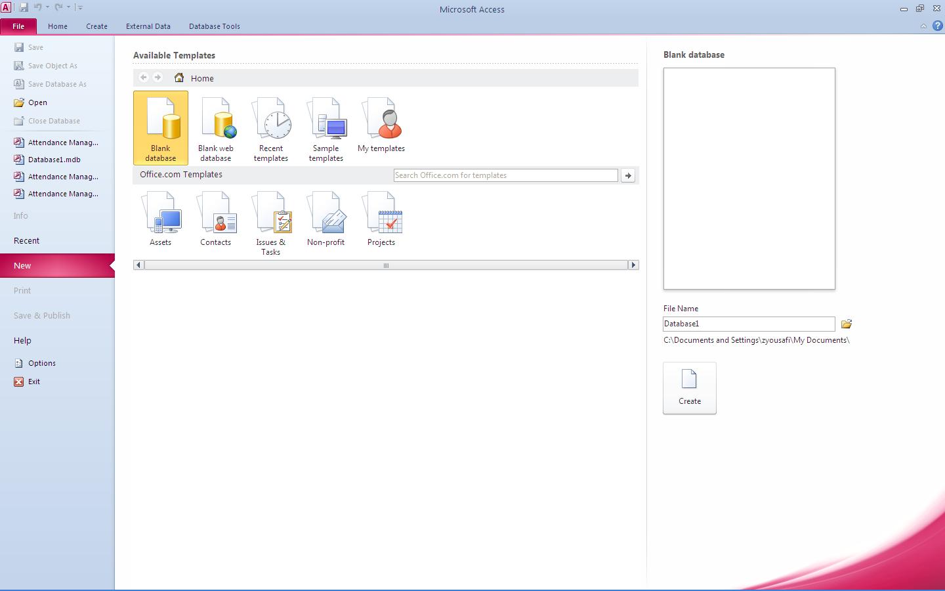This screenshot has width=945, height=591.
Task: Open the Redo history dropdown arrow
Action: click(68, 7)
